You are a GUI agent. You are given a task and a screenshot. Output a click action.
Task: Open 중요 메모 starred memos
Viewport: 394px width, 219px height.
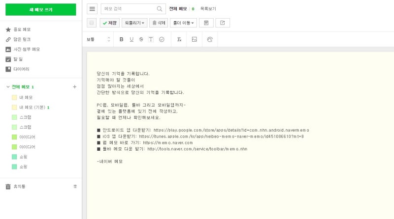pyautogui.click(x=22, y=29)
